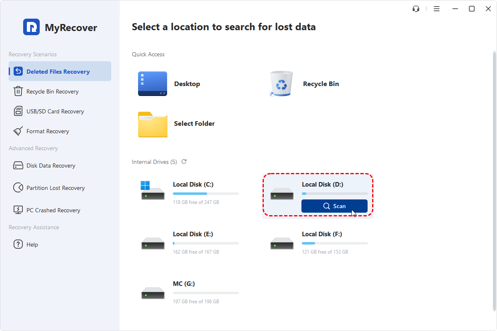Click Scan on Local Disk (D:)
Image resolution: width=497 pixels, height=331 pixels.
(334, 206)
